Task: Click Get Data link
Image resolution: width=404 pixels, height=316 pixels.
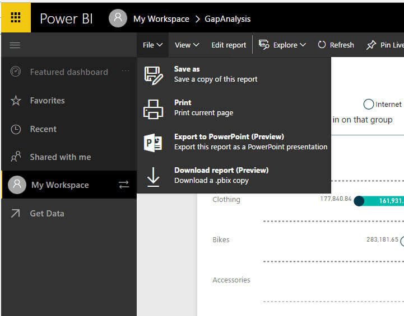Action: pos(47,214)
